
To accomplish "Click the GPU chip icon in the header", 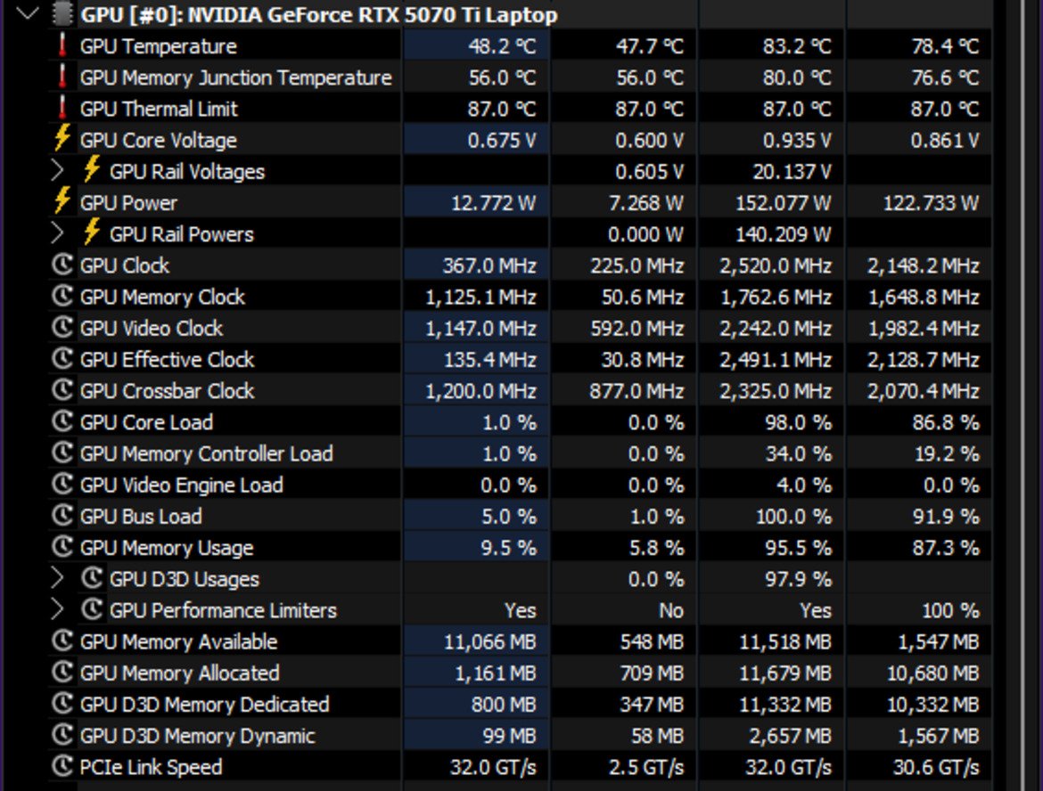I will pos(62,14).
